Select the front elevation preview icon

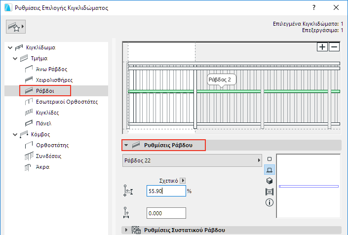[270, 170]
